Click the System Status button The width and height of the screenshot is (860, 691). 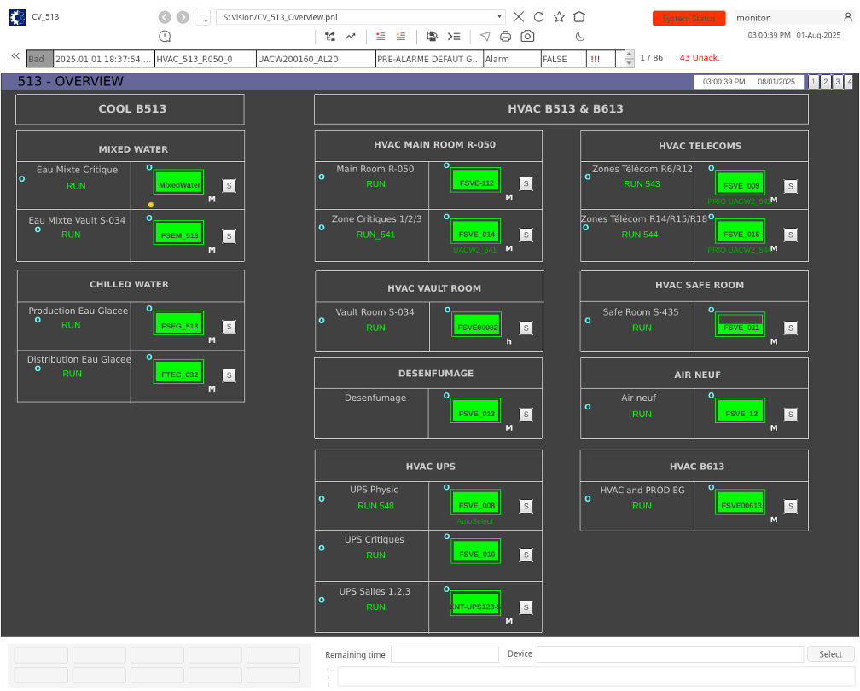click(x=689, y=18)
